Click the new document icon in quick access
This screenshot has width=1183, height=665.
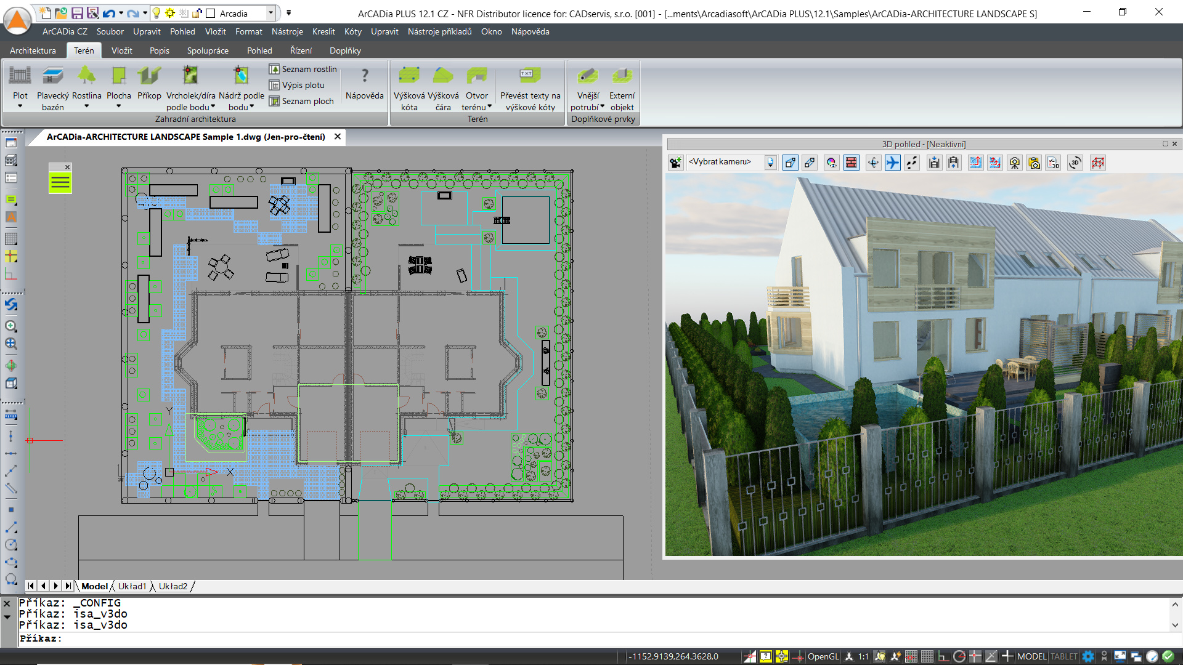tap(45, 13)
